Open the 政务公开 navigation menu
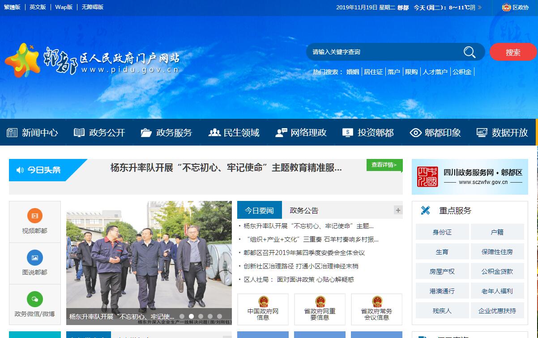 (99, 133)
